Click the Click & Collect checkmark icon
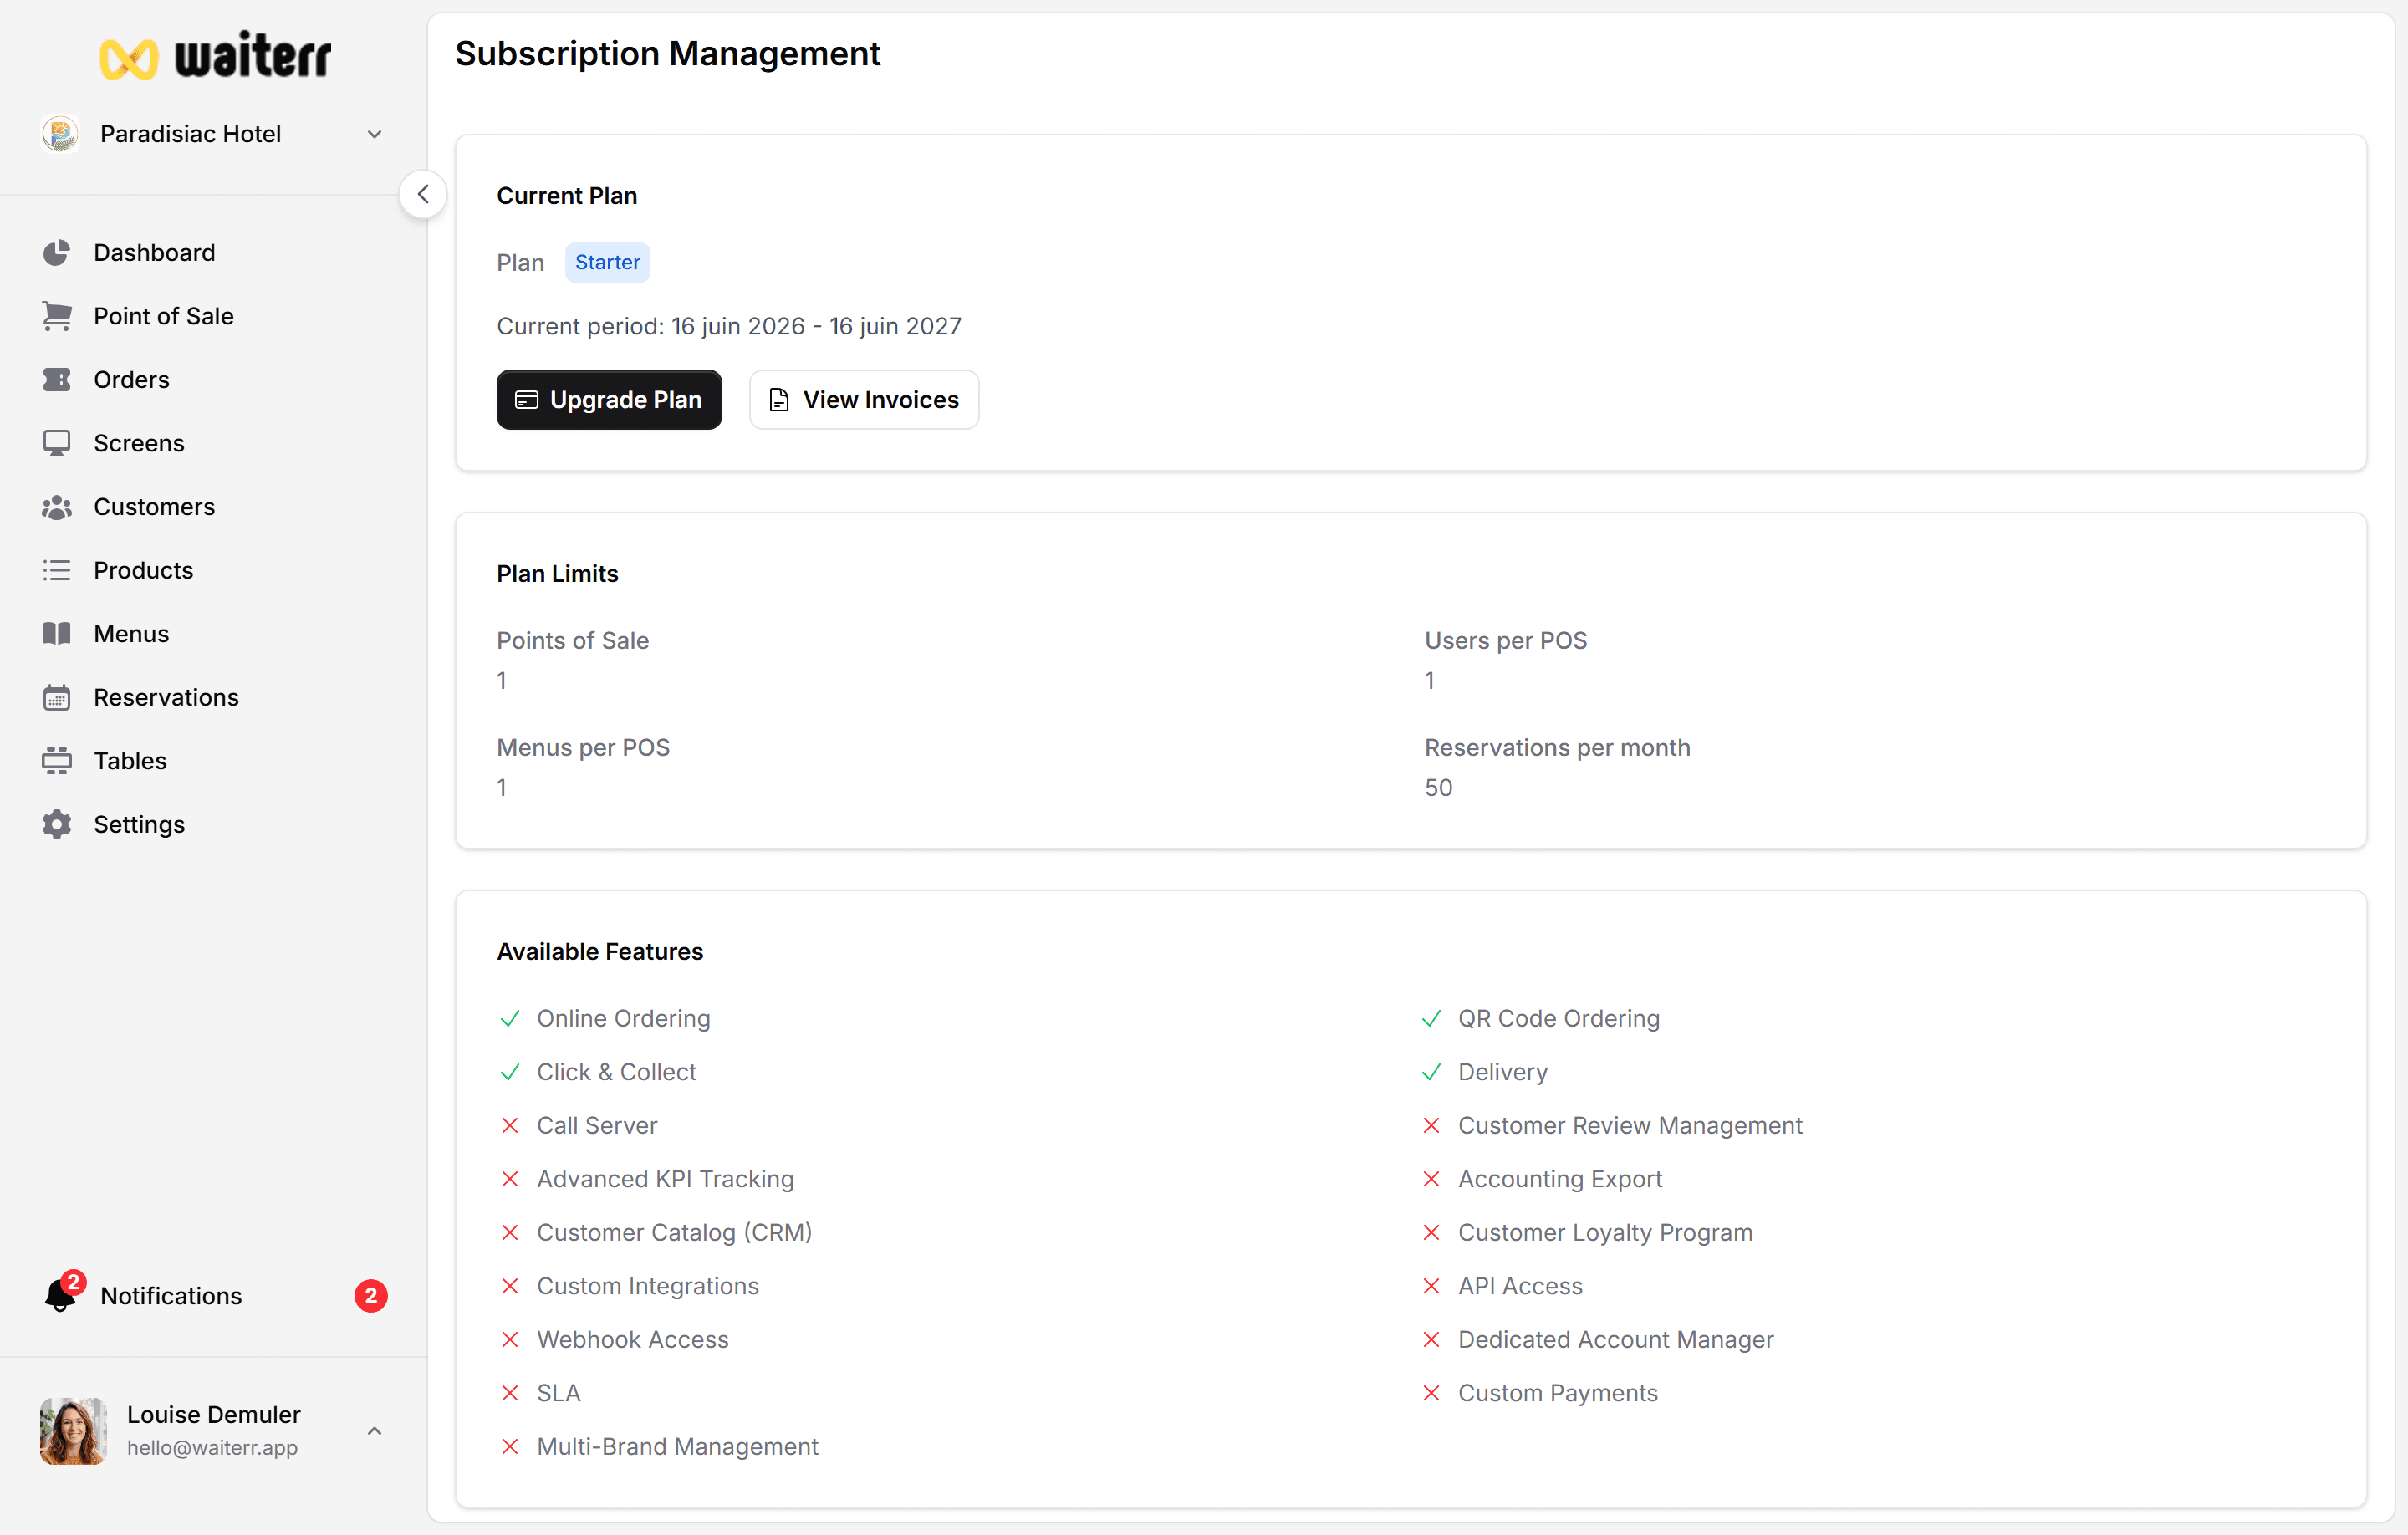This screenshot has height=1535, width=2408. [510, 1072]
